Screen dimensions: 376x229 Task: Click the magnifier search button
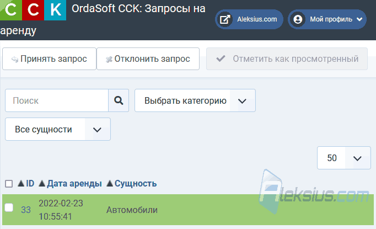click(119, 100)
